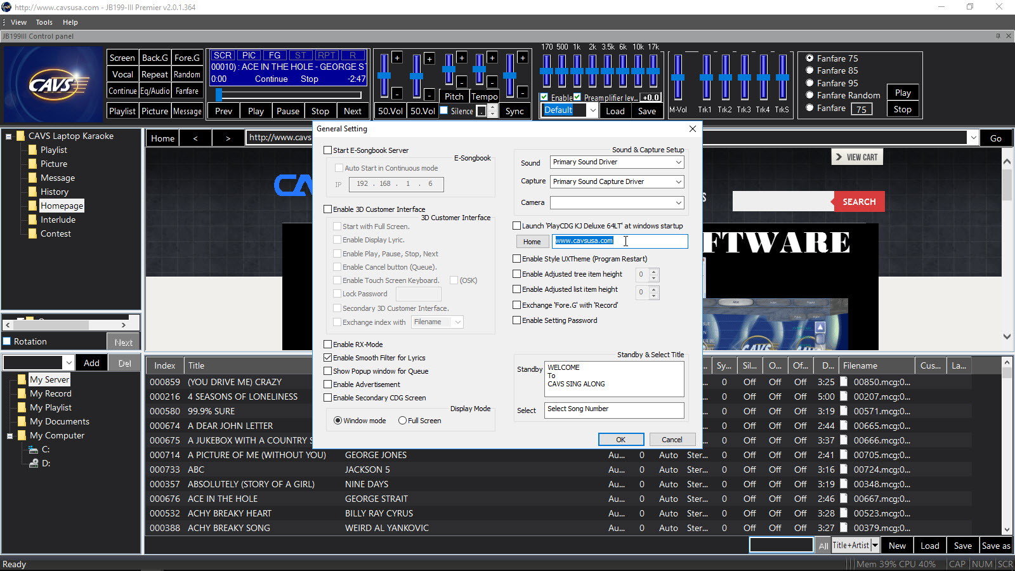This screenshot has width=1015, height=571.
Task: Adjust the Trk1 volume slider
Action: click(x=706, y=77)
